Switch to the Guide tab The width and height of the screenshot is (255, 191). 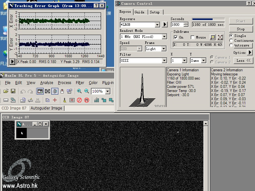[x=139, y=12]
